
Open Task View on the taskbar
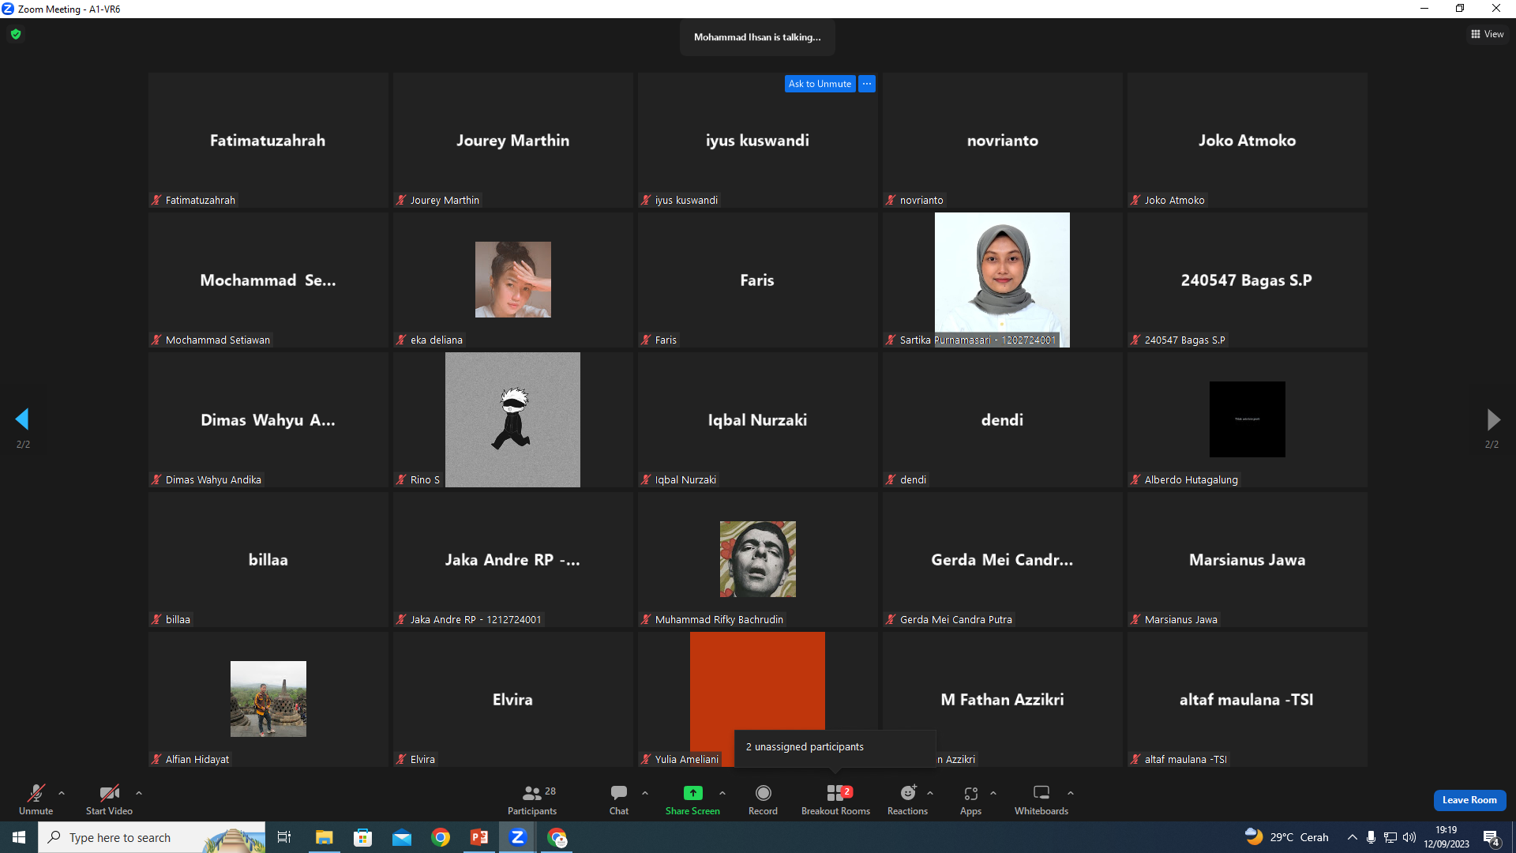click(x=284, y=837)
